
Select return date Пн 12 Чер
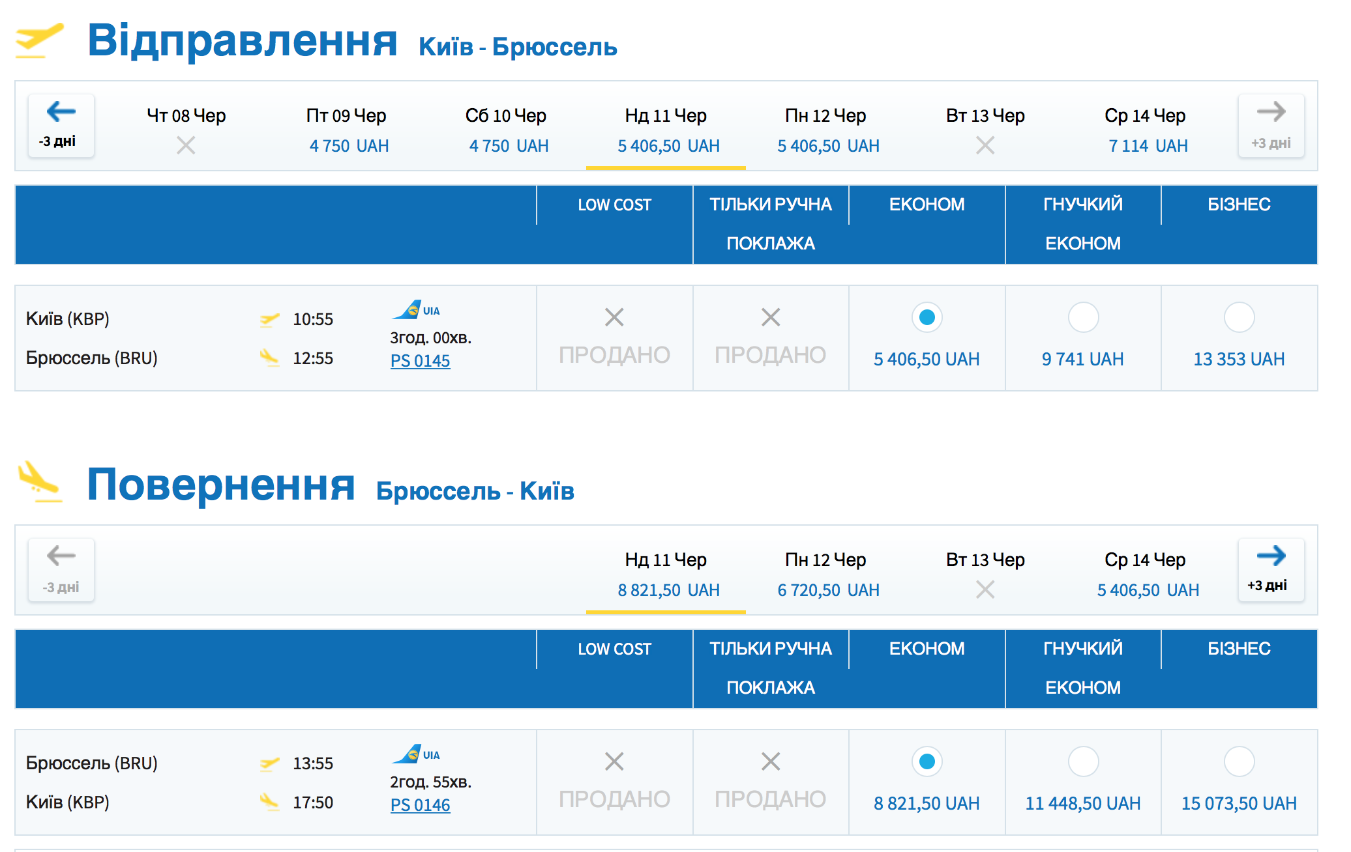pos(826,575)
